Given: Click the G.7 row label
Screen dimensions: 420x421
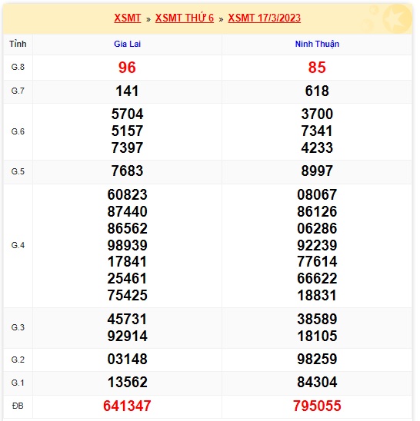Looking at the screenshot, I should [18, 91].
